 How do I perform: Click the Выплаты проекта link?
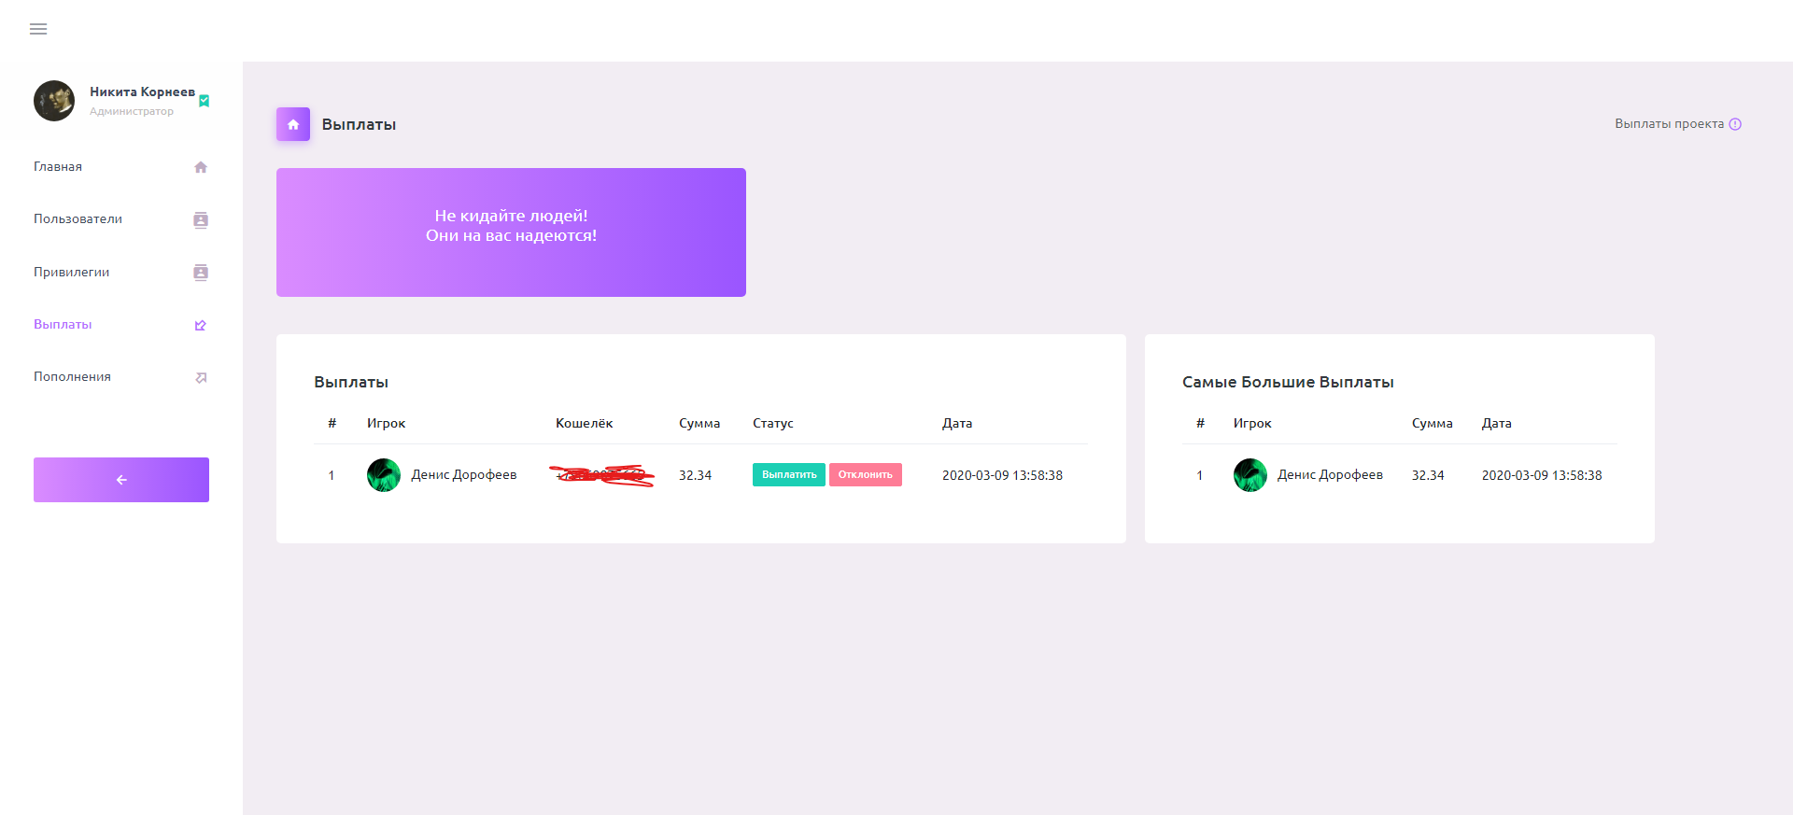[1669, 124]
